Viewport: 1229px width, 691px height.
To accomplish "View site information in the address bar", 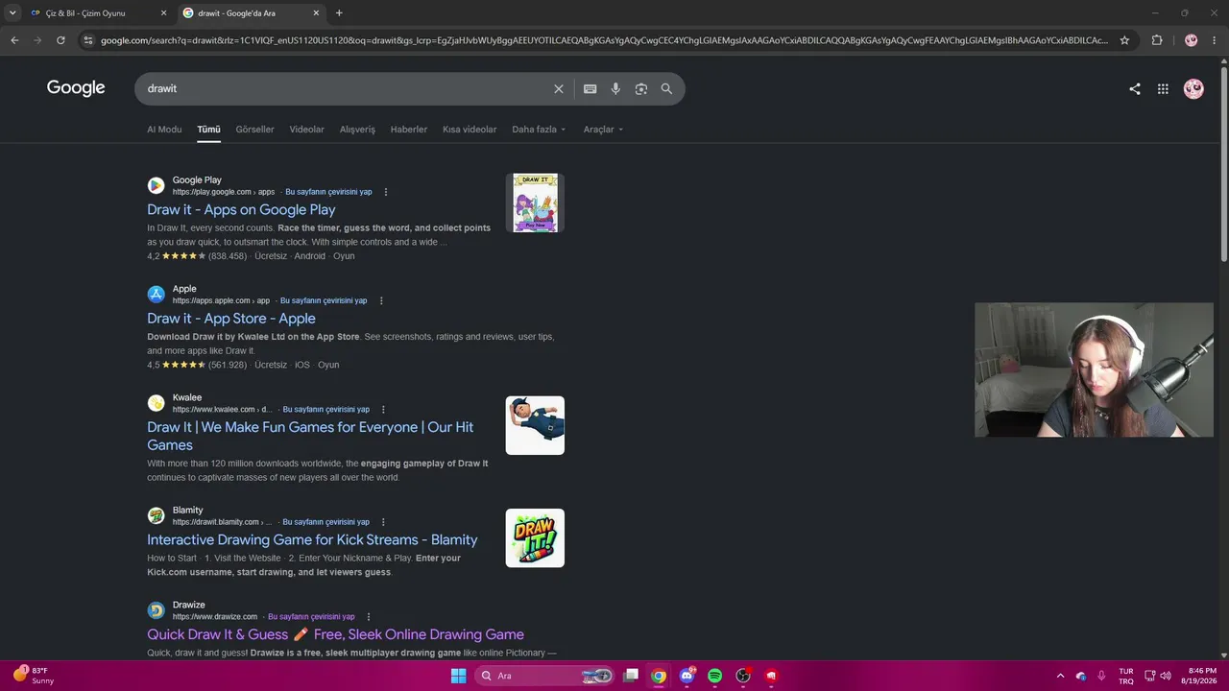I will pos(88,40).
